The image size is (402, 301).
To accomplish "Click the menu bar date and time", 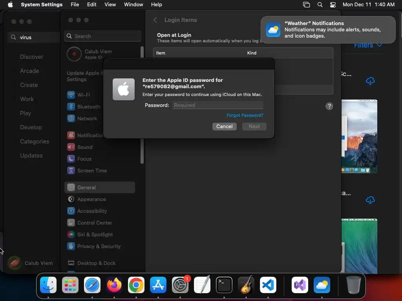I will [368, 5].
